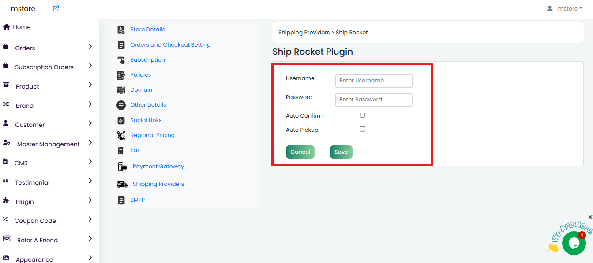The image size is (593, 263).
Task: Open the Orders and Checkout Setting link
Action: [170, 45]
